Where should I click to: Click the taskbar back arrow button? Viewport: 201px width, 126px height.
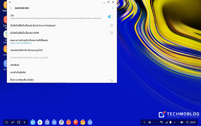(x=25, y=122)
